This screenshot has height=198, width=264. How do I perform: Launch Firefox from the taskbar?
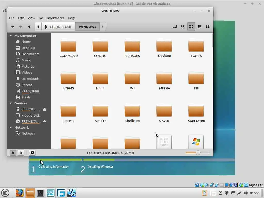20,193
